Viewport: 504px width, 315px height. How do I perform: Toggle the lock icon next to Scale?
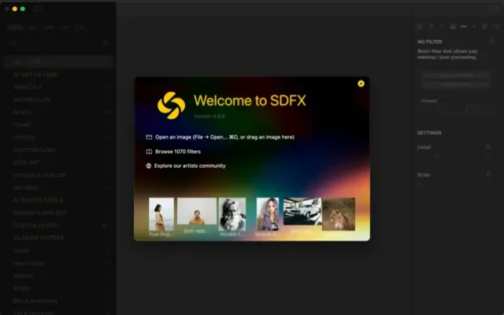488,174
